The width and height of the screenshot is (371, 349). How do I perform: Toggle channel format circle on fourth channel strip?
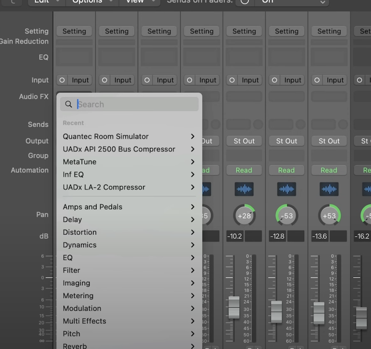[189, 80]
